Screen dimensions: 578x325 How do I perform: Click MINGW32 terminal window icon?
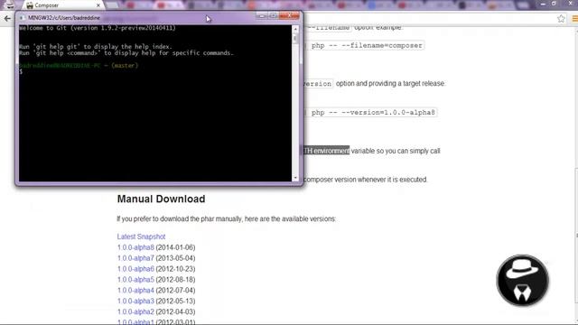coord(22,18)
